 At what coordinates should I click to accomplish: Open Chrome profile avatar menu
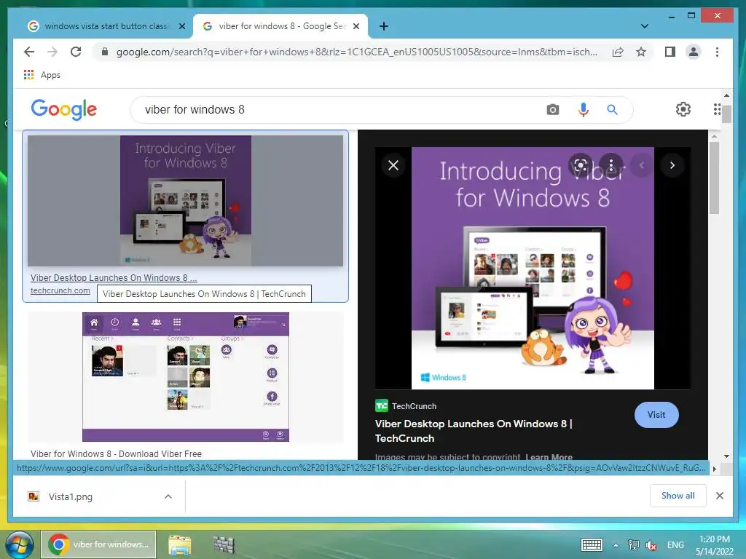[694, 52]
